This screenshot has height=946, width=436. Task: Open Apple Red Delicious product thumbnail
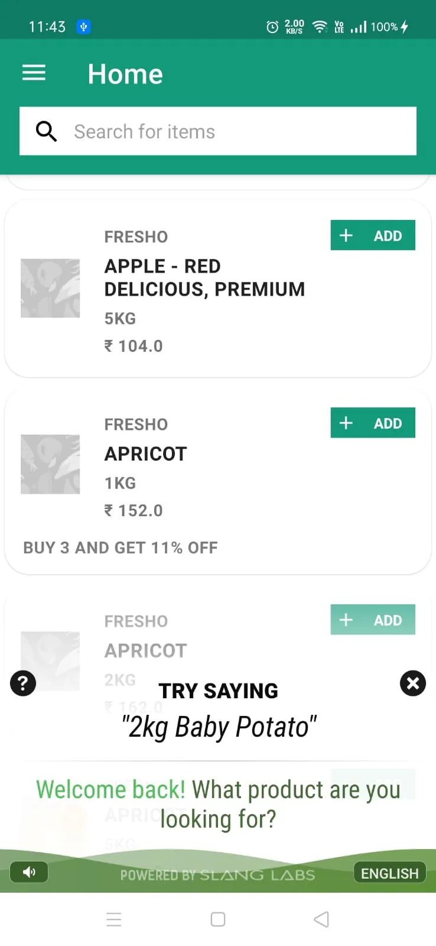50,288
